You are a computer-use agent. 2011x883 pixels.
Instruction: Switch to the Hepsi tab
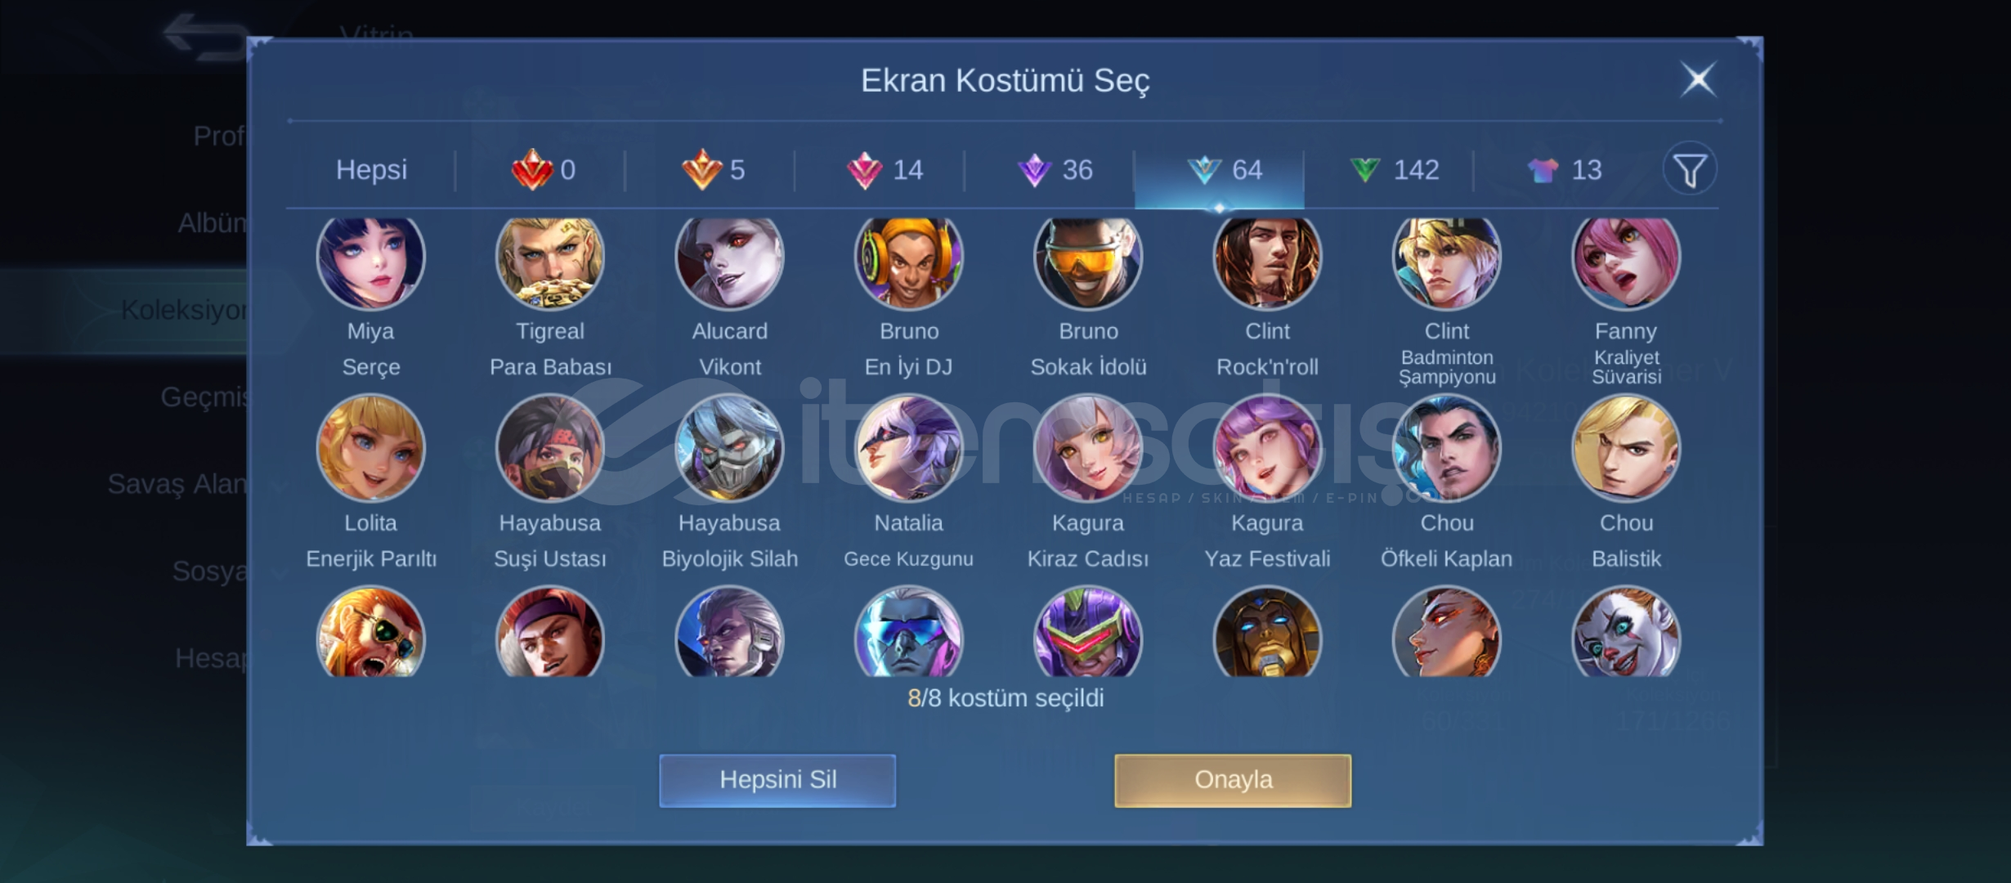pos(371,170)
